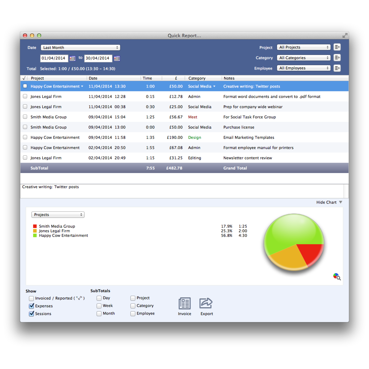
Task: Expand the Social Media category dropdown in selected row
Action: pos(214,86)
